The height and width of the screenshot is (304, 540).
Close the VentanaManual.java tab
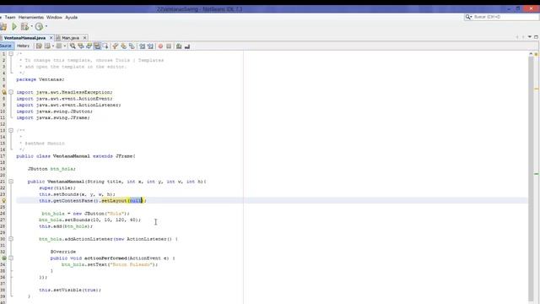51,37
